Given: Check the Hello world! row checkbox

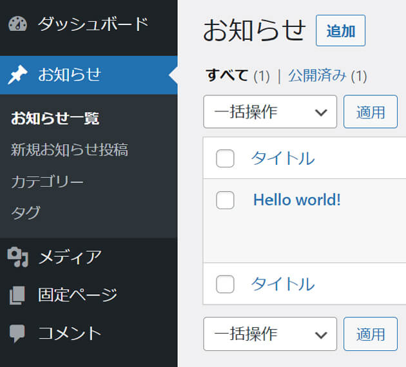Looking at the screenshot, I should pyautogui.click(x=225, y=200).
